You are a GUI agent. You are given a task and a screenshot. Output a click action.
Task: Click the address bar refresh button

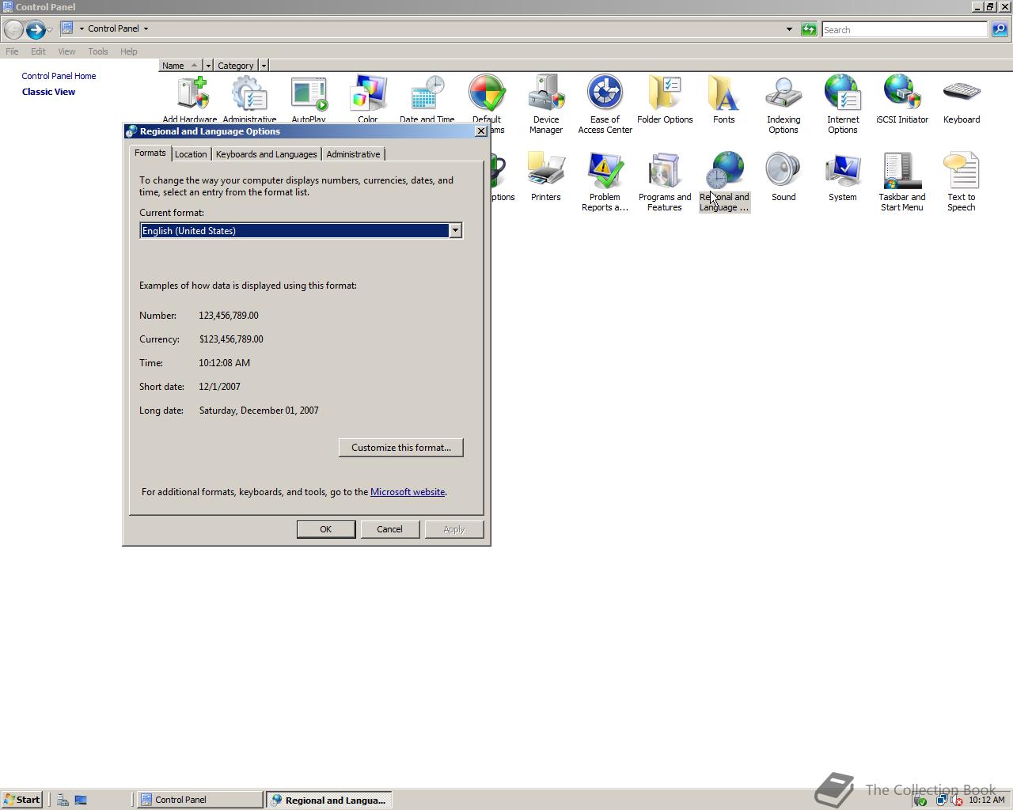coord(809,29)
